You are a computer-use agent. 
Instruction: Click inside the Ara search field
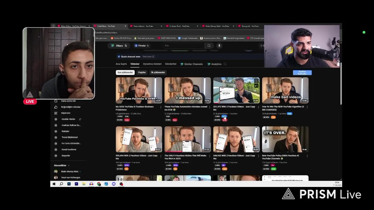click(183, 45)
